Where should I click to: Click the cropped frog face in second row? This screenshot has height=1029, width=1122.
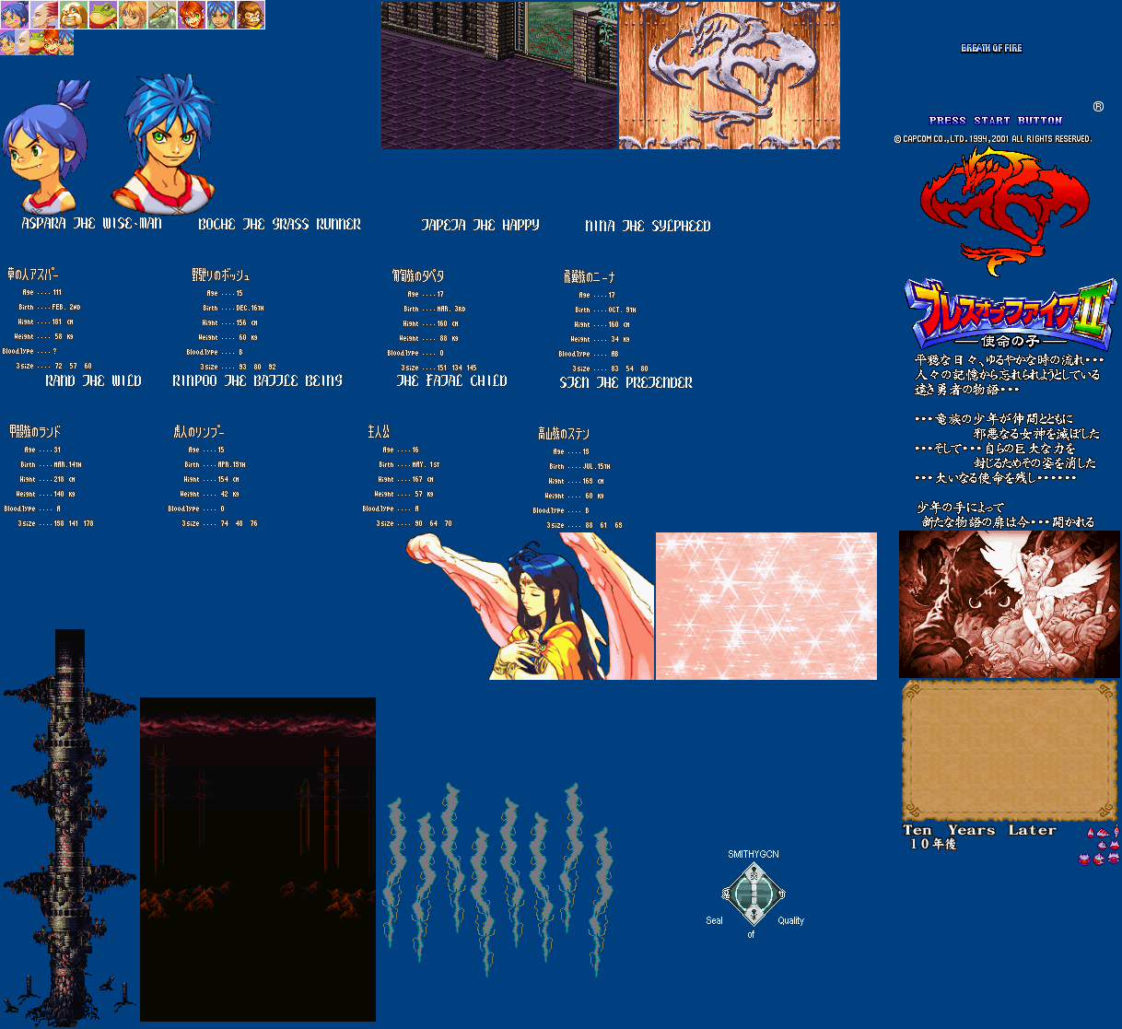pyautogui.click(x=37, y=42)
